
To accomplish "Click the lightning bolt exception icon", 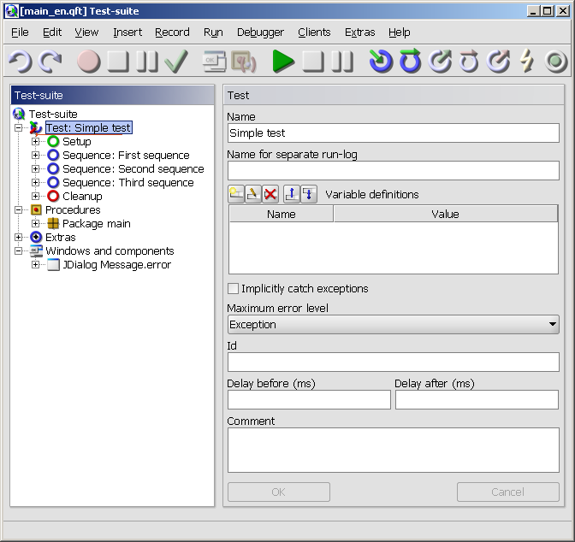I will pos(527,61).
